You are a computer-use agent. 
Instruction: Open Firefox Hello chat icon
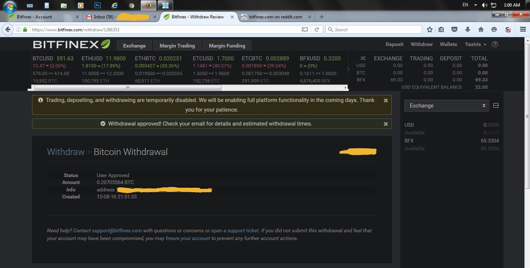494,29
